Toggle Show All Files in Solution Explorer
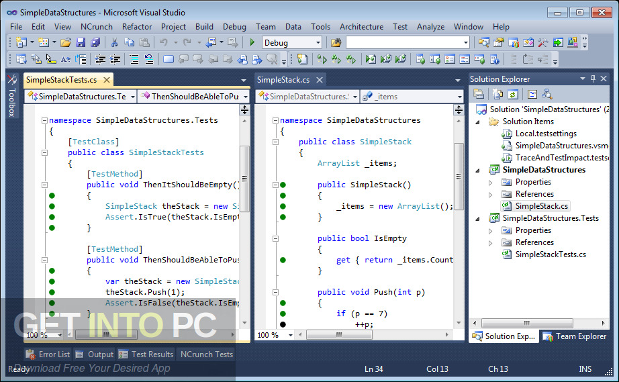The height and width of the screenshot is (382, 619). tap(497, 94)
